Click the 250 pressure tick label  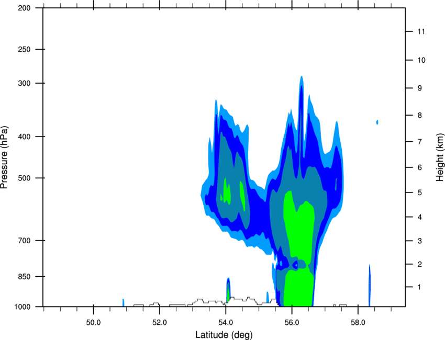(25, 49)
